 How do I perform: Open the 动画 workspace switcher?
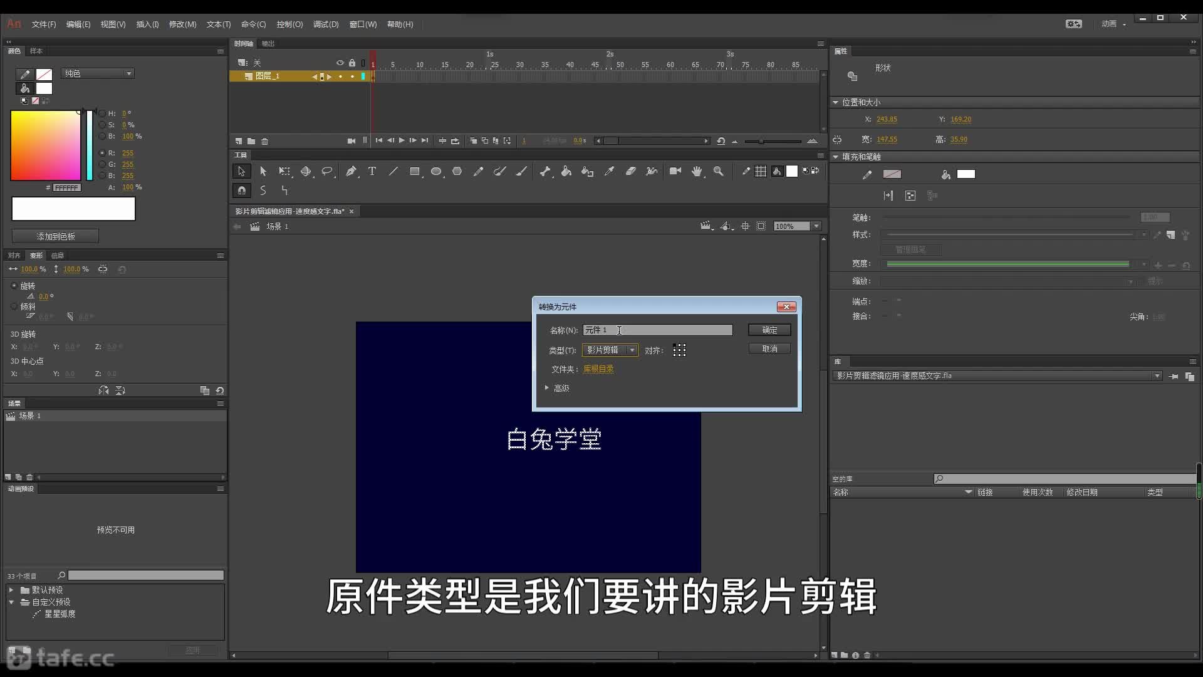tap(1113, 24)
